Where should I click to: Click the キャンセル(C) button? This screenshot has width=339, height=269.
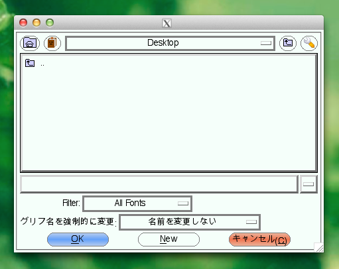pyautogui.click(x=259, y=239)
